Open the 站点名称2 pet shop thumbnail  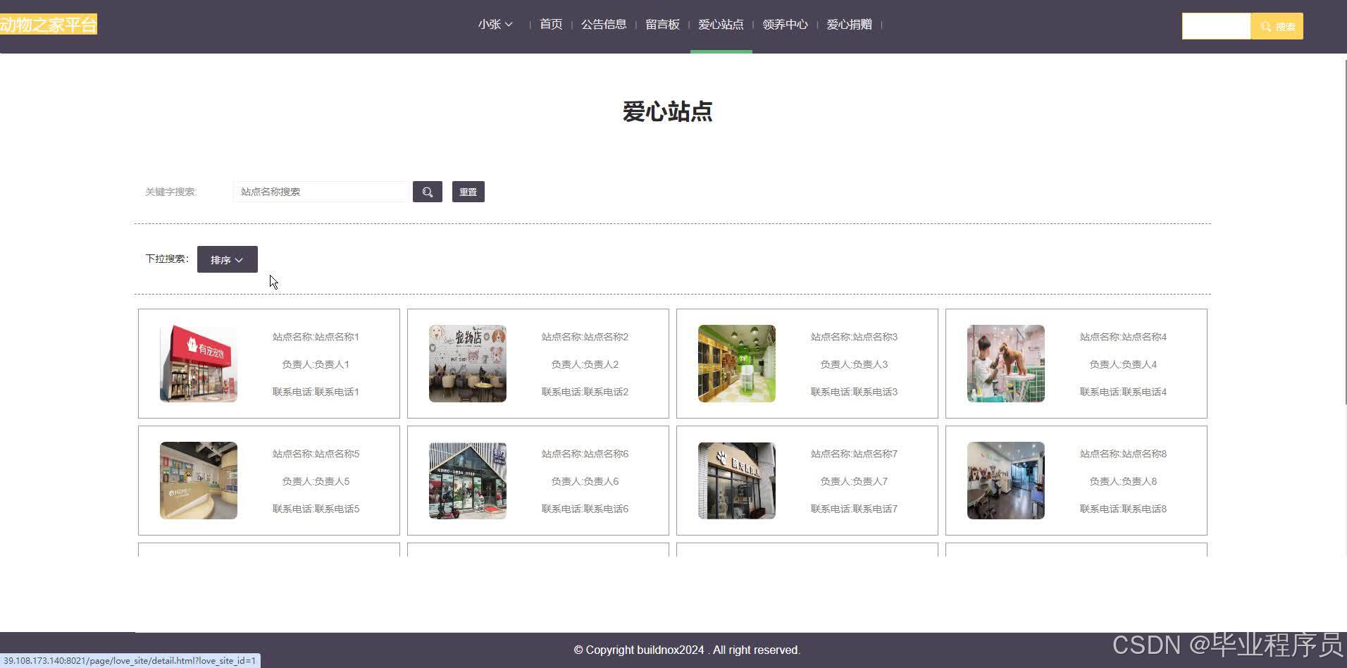[x=468, y=364]
